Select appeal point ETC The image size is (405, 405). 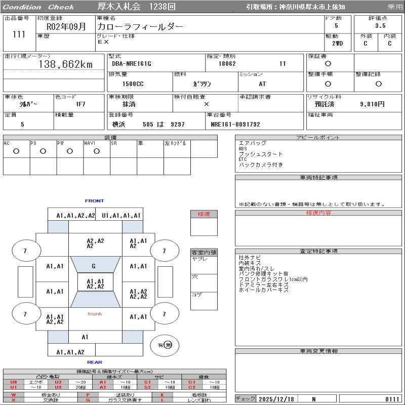click(x=242, y=159)
